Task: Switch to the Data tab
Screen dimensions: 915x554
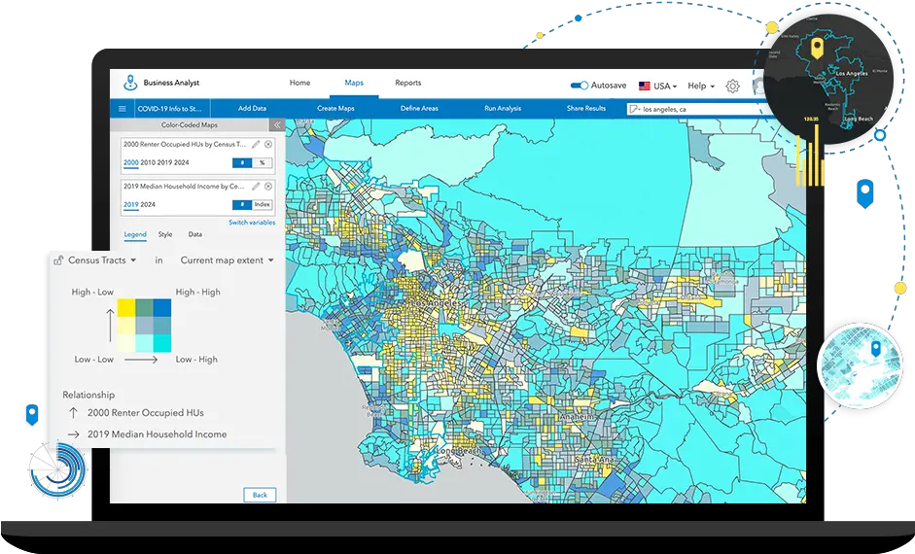Action: tap(194, 234)
